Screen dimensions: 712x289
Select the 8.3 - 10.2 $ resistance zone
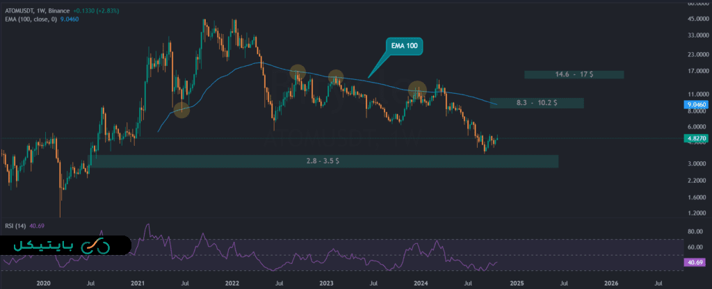coord(536,103)
